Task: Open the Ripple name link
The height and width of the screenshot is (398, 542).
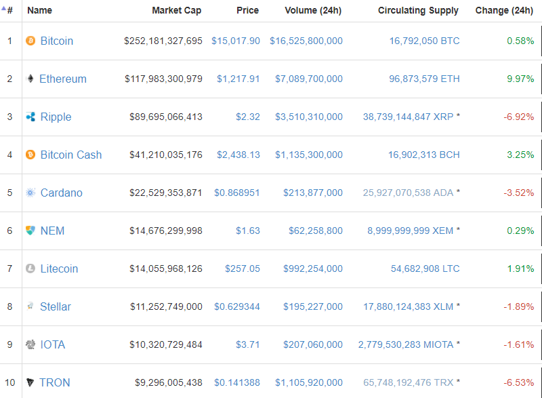Action: click(56, 117)
